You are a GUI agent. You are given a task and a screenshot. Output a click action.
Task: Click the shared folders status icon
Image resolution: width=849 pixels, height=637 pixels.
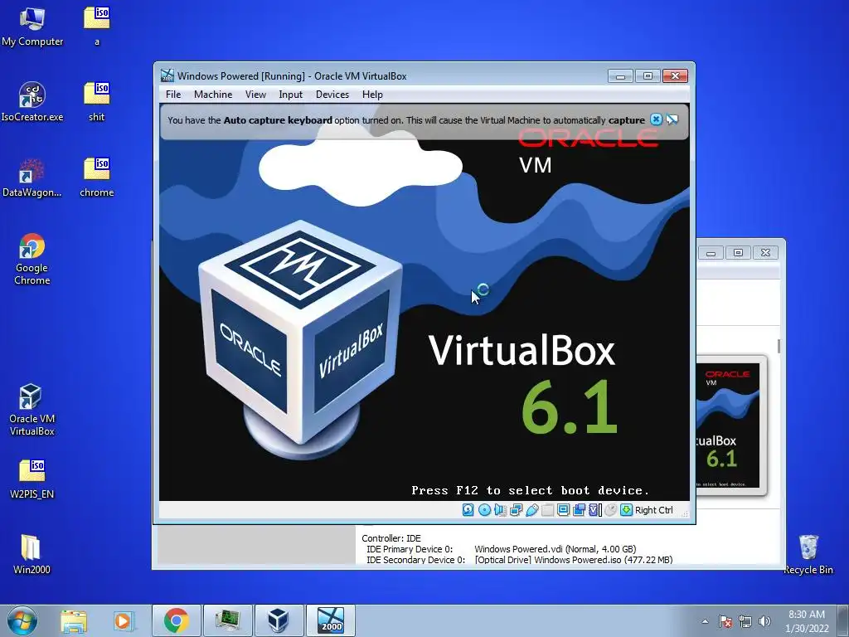(x=547, y=510)
